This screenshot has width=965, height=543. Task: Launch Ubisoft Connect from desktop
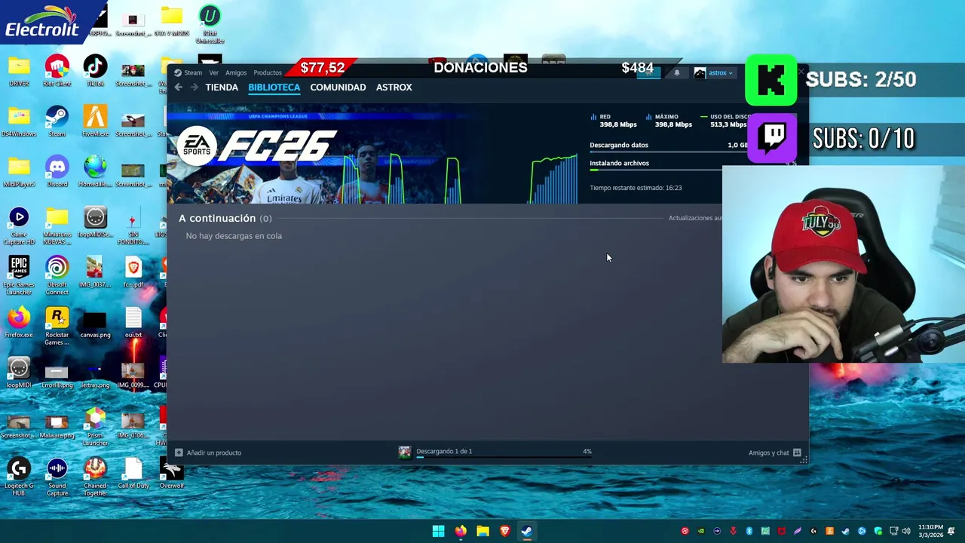[x=57, y=276]
